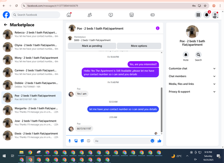The height and width of the screenshot is (163, 224).
Task: Expand Privacy & support section
Action: point(192,92)
